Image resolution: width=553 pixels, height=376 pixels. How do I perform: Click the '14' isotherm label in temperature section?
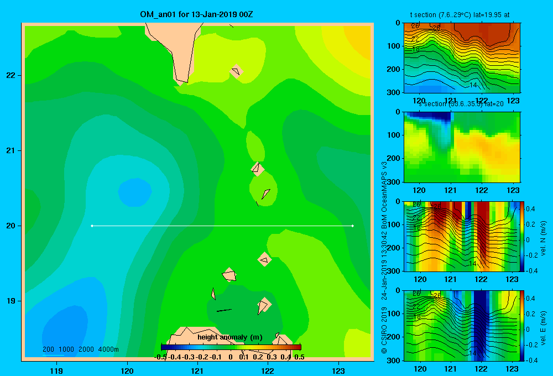click(473, 85)
